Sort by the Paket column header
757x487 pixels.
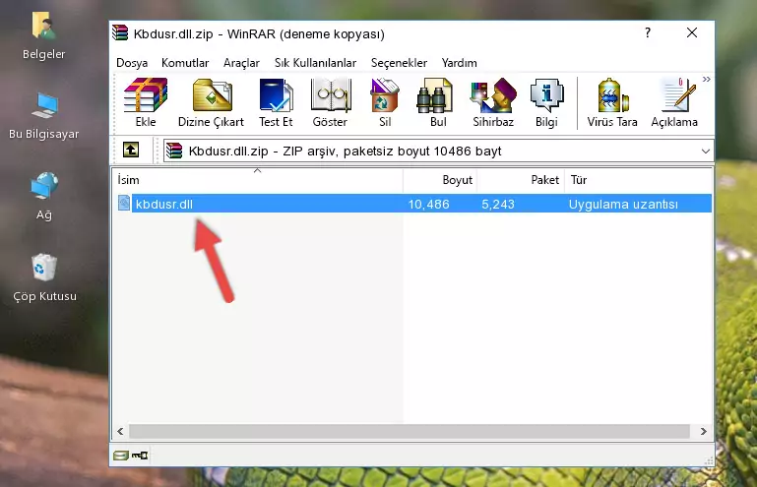coord(521,179)
